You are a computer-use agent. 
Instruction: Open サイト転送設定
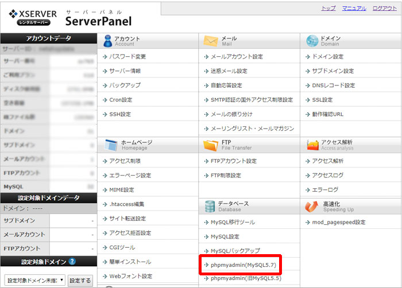click(127, 219)
